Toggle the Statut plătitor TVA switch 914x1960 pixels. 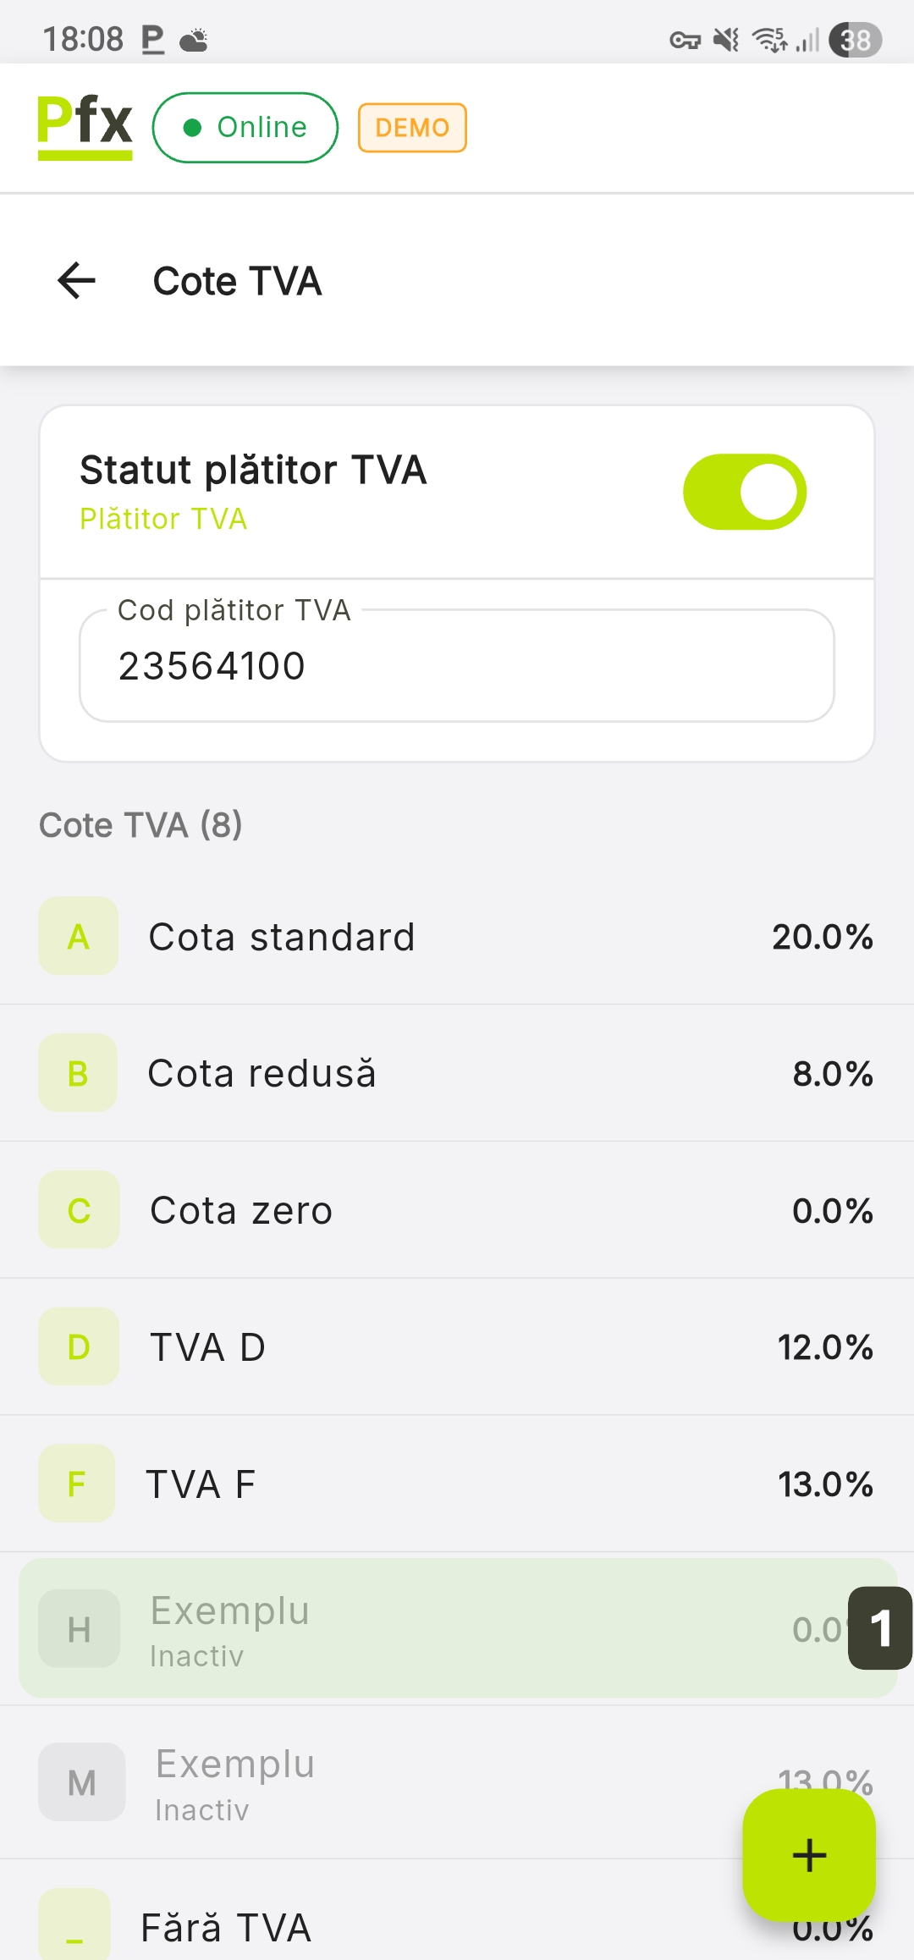[x=745, y=492]
